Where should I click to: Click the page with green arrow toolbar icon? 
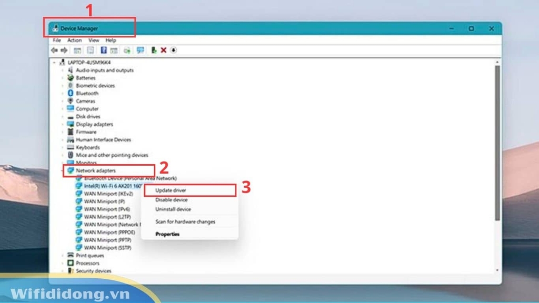127,50
